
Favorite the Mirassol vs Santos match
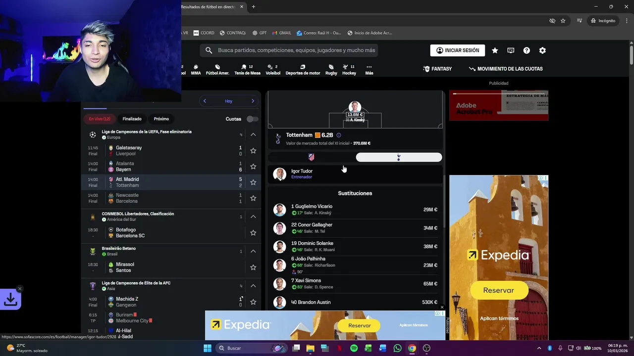pyautogui.click(x=253, y=267)
